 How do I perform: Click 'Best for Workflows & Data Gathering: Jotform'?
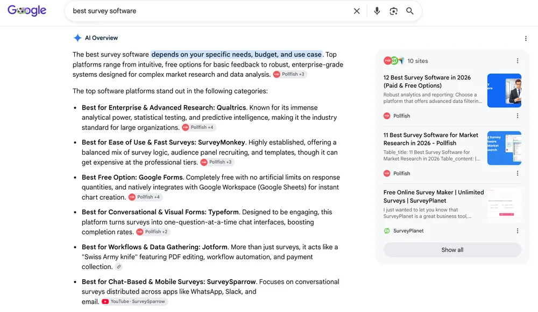point(154,247)
